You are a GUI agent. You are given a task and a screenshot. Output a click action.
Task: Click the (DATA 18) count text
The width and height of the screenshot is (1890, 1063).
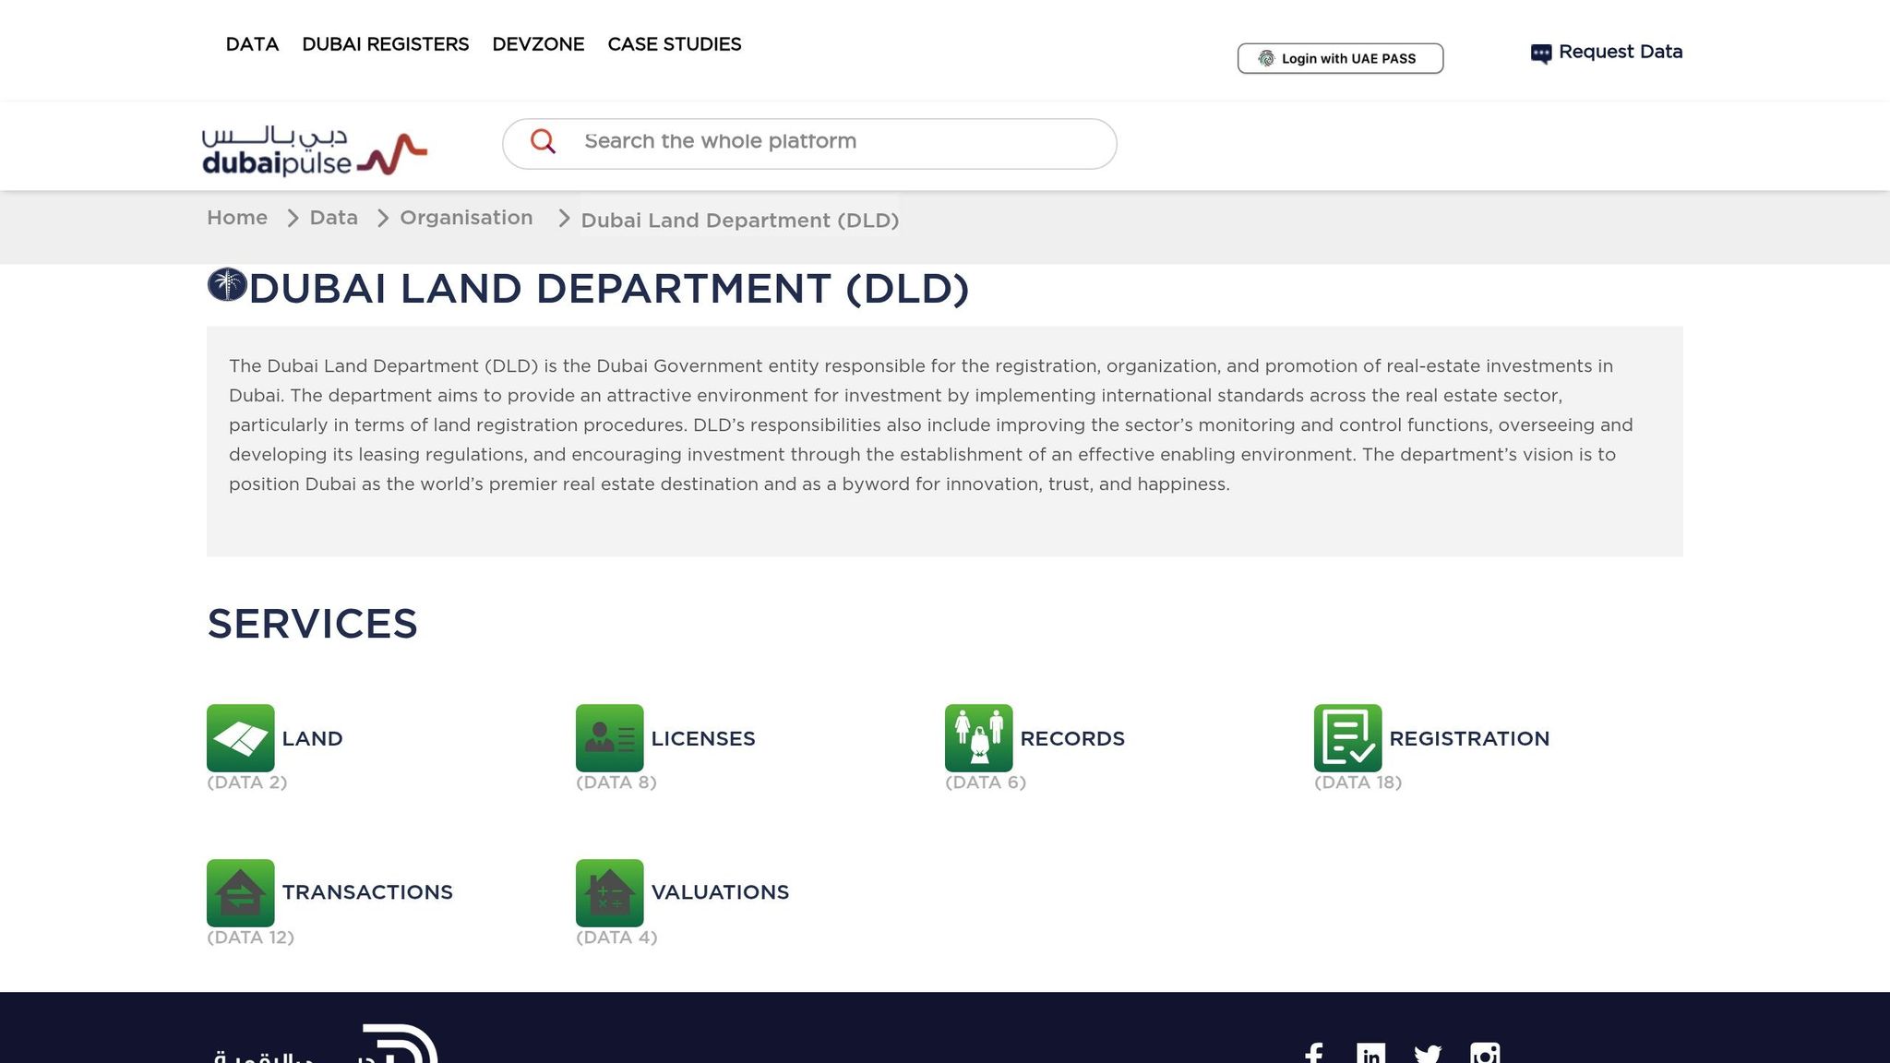point(1358,782)
